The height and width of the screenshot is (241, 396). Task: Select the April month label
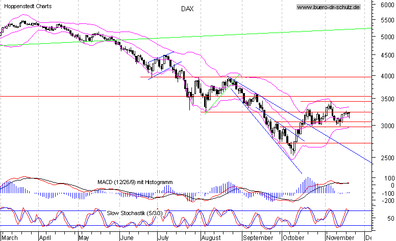pos(45,237)
